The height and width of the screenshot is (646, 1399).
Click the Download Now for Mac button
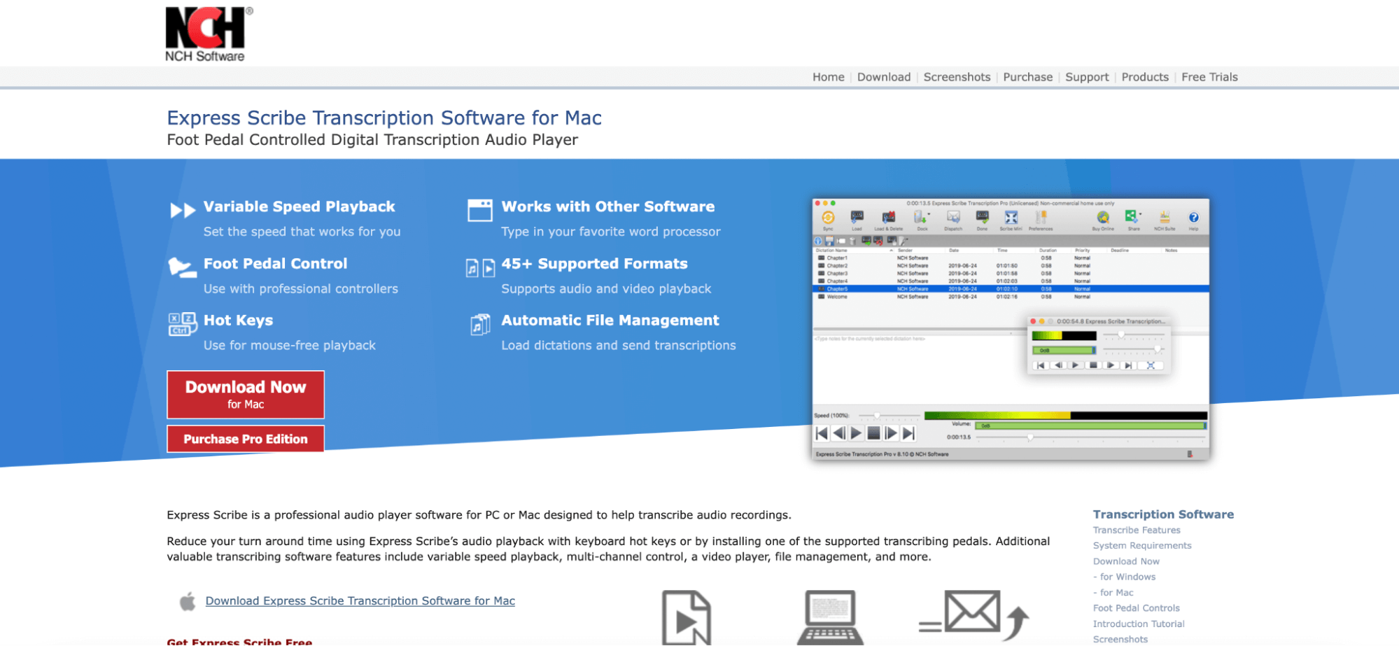(246, 395)
